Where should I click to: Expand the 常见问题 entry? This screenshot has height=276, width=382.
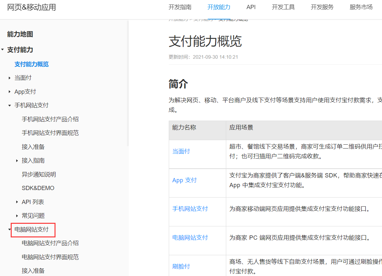(x=17, y=215)
